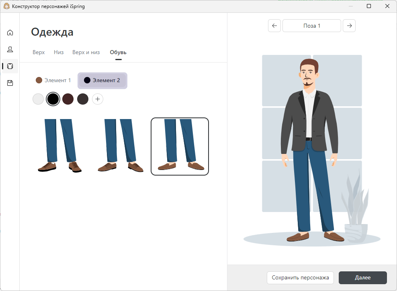Pick the black color swatch
The width and height of the screenshot is (397, 291).
[x=53, y=99]
